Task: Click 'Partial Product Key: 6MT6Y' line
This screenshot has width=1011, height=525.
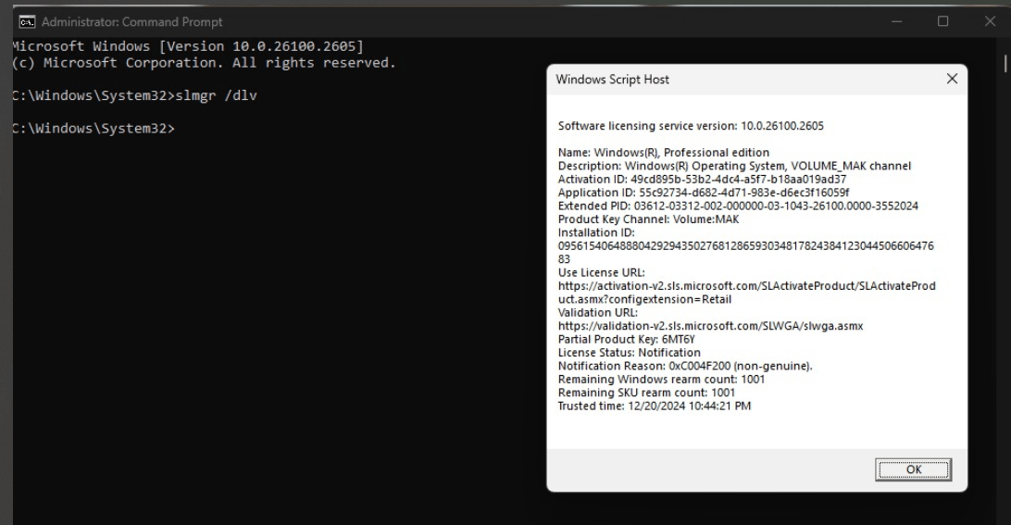Action: click(x=626, y=339)
